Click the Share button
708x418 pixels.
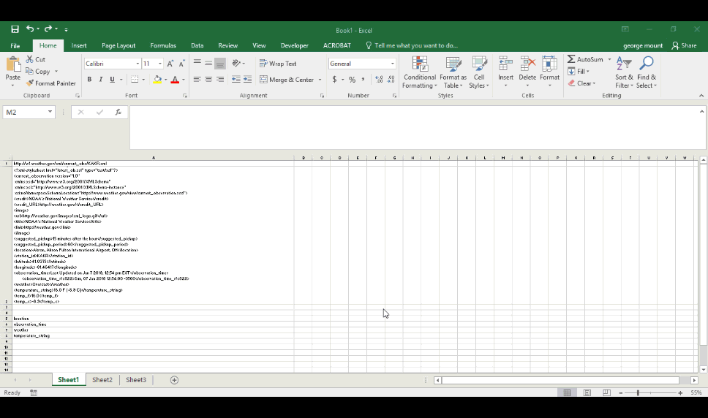(684, 45)
